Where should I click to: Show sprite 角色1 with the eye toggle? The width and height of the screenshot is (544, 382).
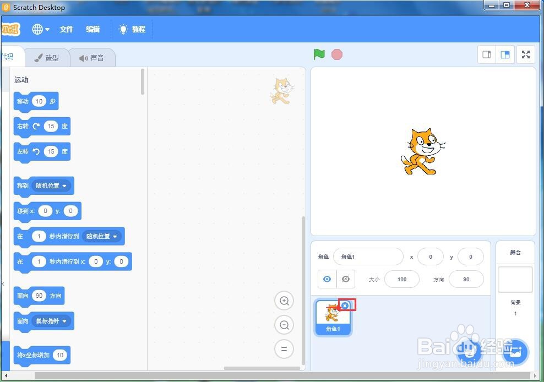click(x=327, y=279)
